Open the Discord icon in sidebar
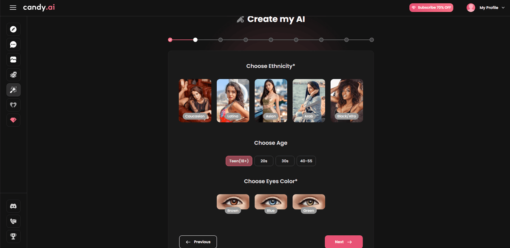This screenshot has width=510, height=248. 13,206
